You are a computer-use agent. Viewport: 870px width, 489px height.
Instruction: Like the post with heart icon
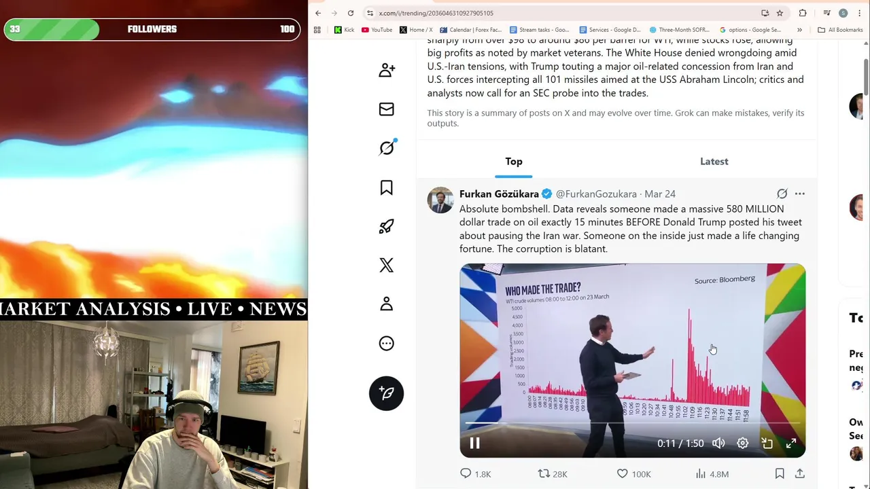[622, 474]
